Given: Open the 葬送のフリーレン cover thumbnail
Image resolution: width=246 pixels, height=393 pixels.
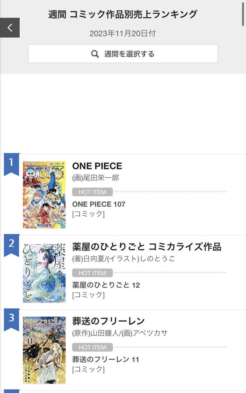Looking at the screenshot, I should pos(44,350).
